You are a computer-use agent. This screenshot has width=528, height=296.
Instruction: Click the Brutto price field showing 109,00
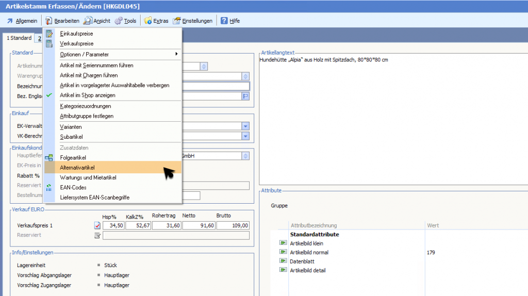[233, 225]
